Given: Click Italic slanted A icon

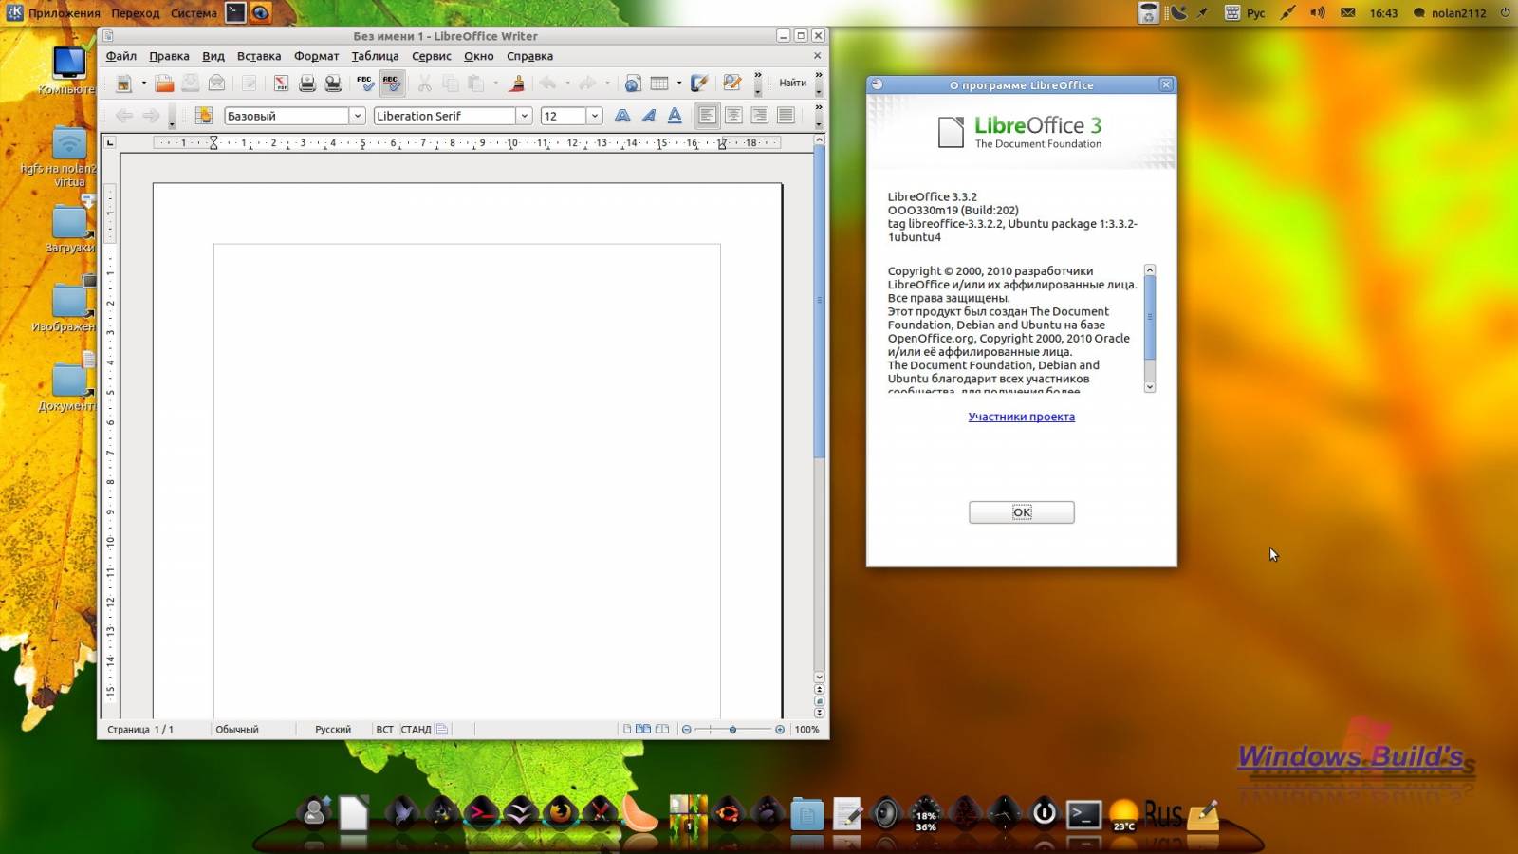Looking at the screenshot, I should click(x=649, y=116).
